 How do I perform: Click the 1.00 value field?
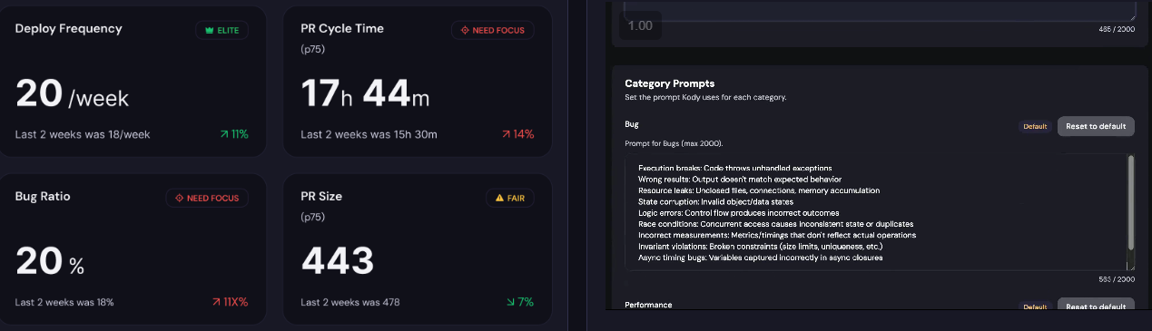640,25
